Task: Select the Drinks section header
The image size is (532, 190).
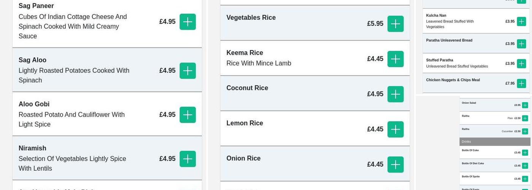Action: tap(495, 142)
